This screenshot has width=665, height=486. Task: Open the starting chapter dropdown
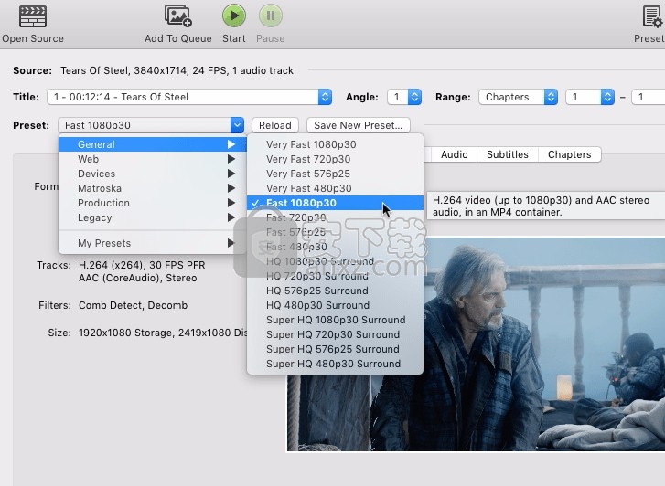[x=590, y=97]
